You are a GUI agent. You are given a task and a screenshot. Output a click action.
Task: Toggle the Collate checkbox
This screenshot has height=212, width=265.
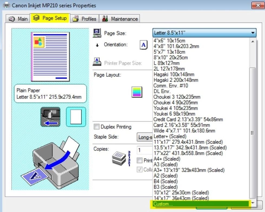140,170
